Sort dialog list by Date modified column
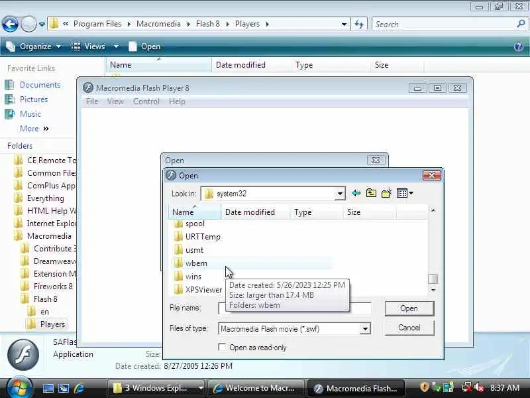This screenshot has width=530, height=398. click(x=255, y=212)
